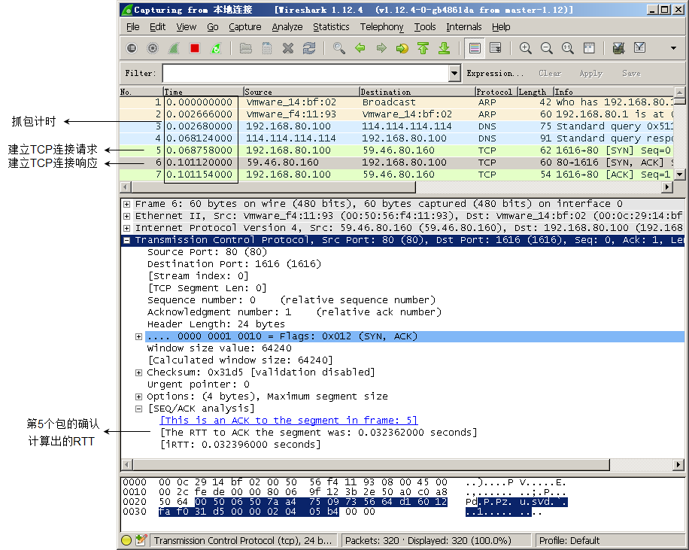
Task: Go to the first packet arrow icon
Action: pyautogui.click(x=423, y=48)
